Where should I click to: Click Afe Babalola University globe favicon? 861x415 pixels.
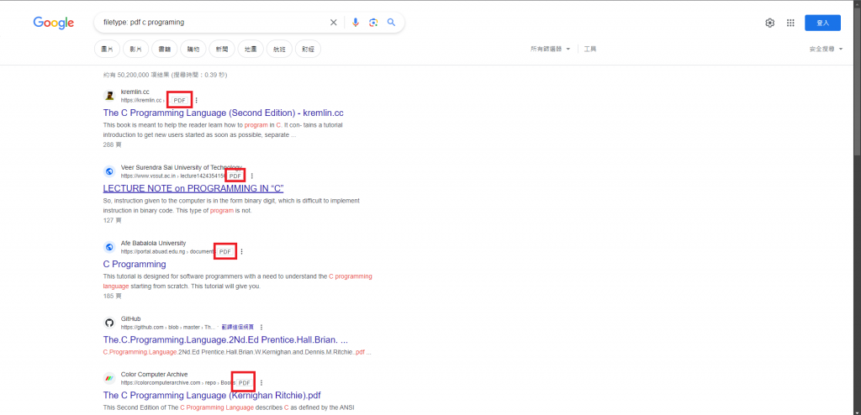point(109,247)
